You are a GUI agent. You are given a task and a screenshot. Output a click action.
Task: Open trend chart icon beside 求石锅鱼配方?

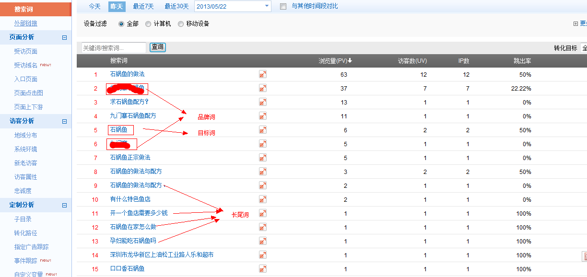[x=262, y=102]
